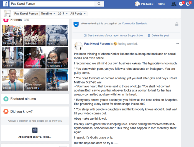Open Daniel Niilartey's friend thumbnail
Viewport: 194px width, 147px height.
(x=35, y=80)
